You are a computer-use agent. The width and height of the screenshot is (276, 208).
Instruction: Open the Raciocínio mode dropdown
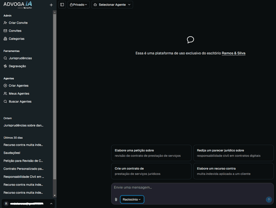point(132,199)
